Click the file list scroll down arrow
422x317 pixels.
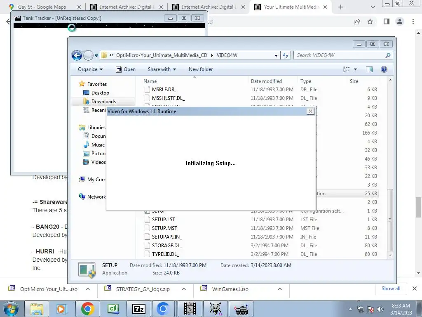(x=390, y=255)
